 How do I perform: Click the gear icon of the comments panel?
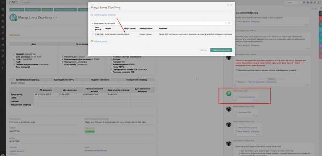click(x=313, y=9)
